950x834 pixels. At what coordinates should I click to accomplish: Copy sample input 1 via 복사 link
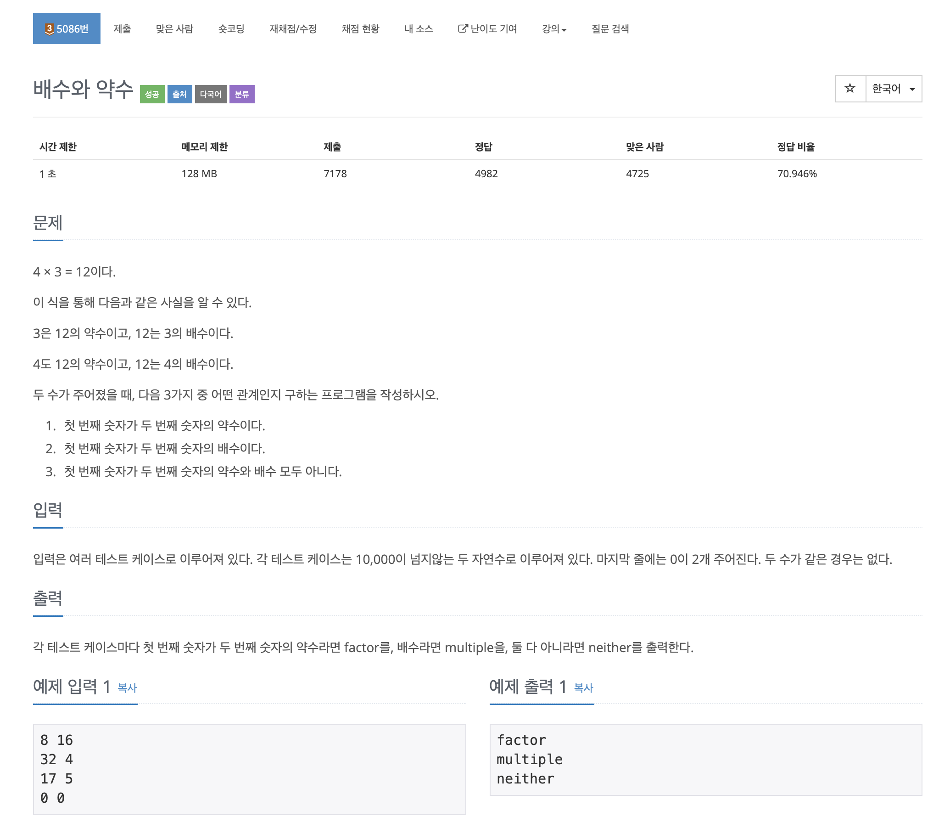(127, 687)
